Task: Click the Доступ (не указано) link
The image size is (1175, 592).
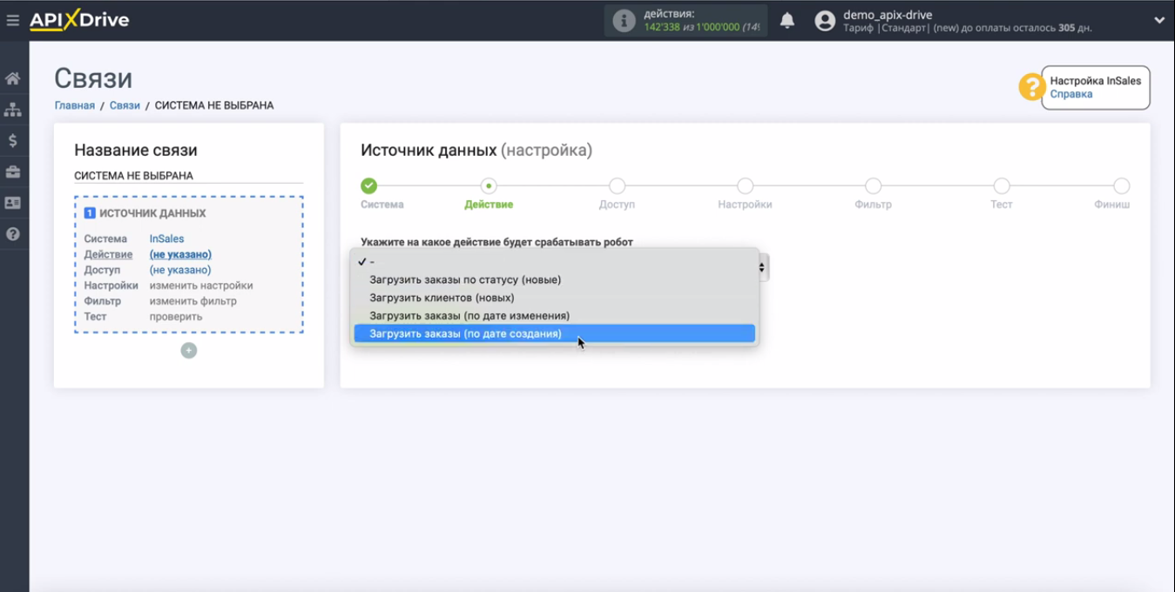Action: coord(180,270)
